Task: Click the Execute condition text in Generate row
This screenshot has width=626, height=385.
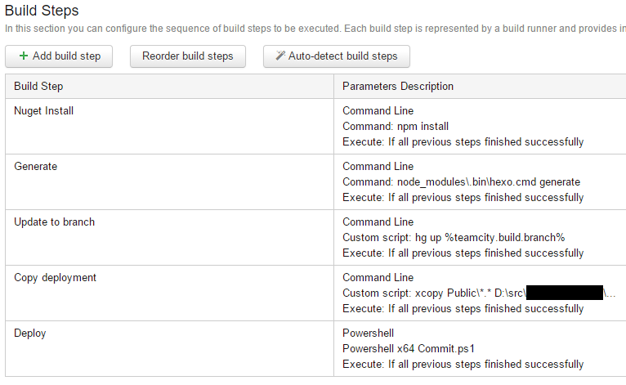Action: tap(463, 198)
